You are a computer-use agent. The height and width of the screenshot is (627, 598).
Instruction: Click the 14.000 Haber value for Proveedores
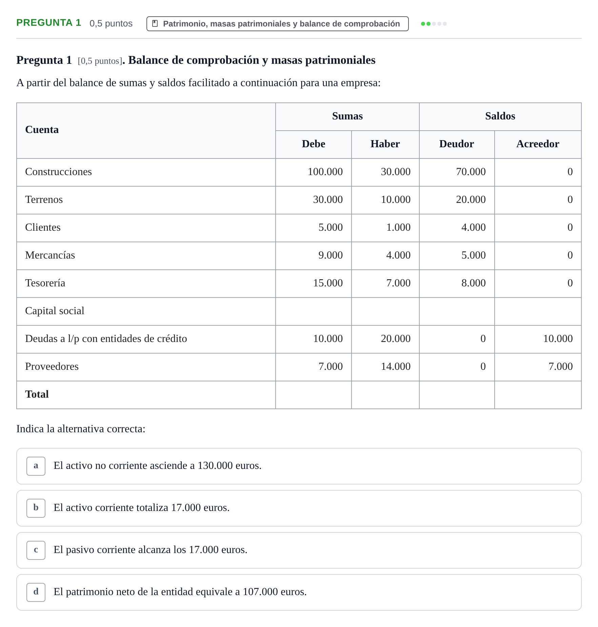coord(396,366)
